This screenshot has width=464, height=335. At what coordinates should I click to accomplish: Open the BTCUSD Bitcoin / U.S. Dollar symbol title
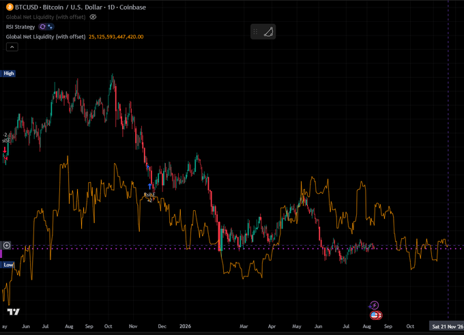click(81, 7)
